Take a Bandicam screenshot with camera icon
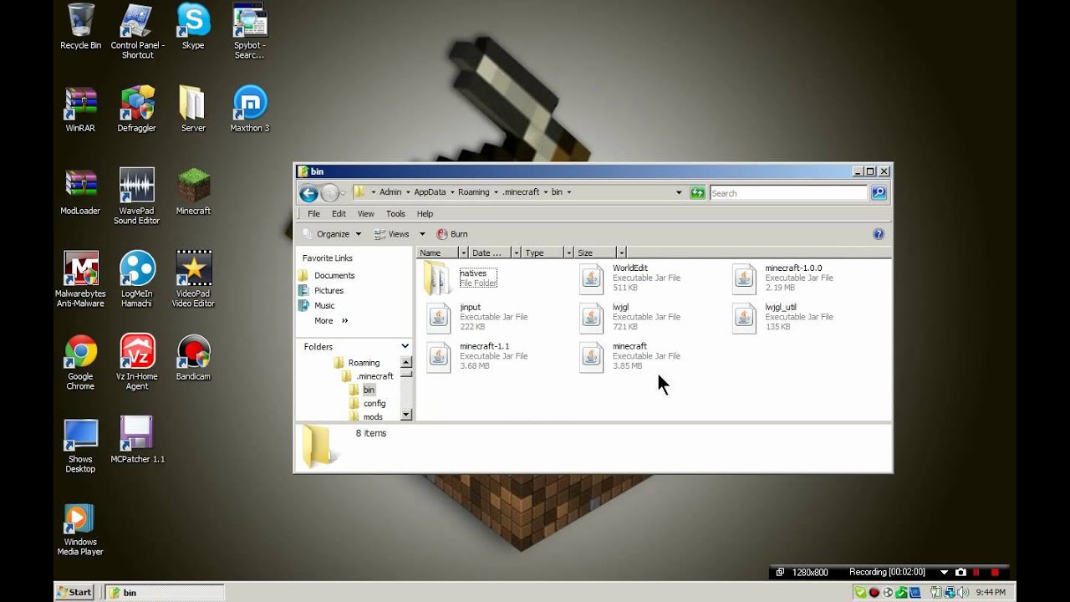Viewport: 1070px width, 602px height. coord(960,572)
